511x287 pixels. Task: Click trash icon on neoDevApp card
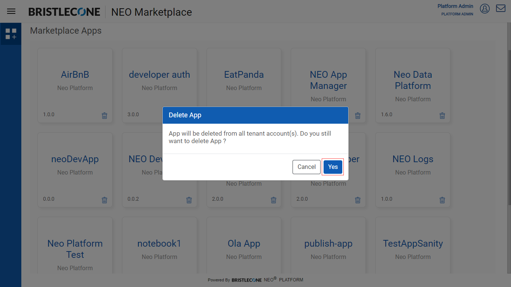[105, 200]
